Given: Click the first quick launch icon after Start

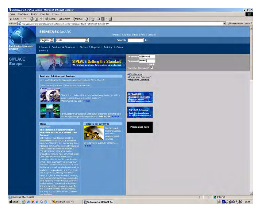Looking at the screenshot, I should 24,202.
